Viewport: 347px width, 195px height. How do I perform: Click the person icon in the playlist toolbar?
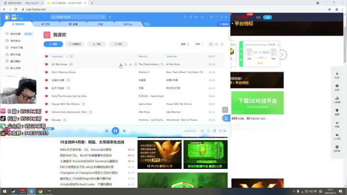(x=222, y=44)
